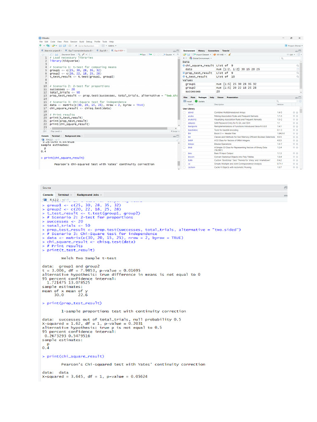317x422 pixels.
Task: Click the broom clear environment icon
Action: (229, 54)
